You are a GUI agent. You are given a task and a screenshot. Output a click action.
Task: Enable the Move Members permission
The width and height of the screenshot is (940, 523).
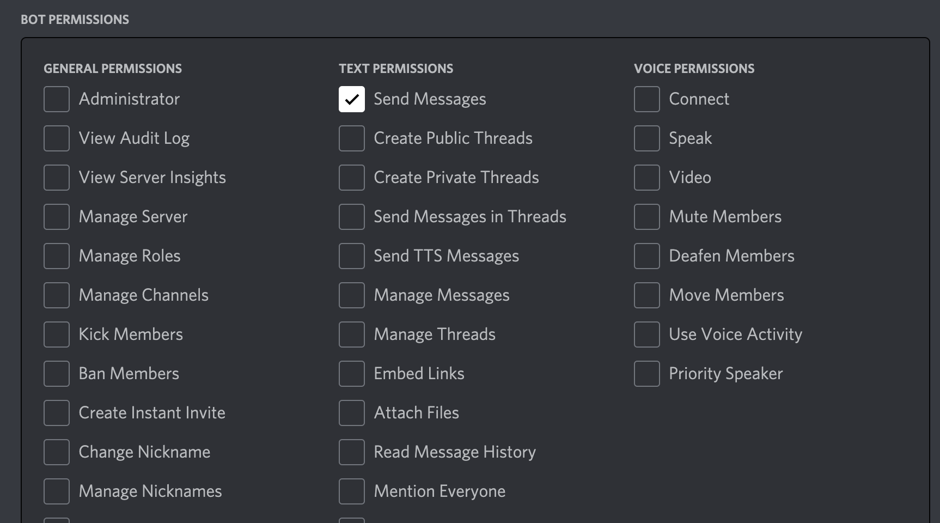647,295
